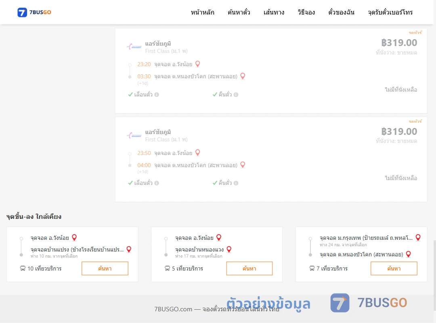Click แอร์ชัยภูมิ operator logo on 23:50 trip
The width and height of the screenshot is (436, 323).
pyautogui.click(x=134, y=136)
